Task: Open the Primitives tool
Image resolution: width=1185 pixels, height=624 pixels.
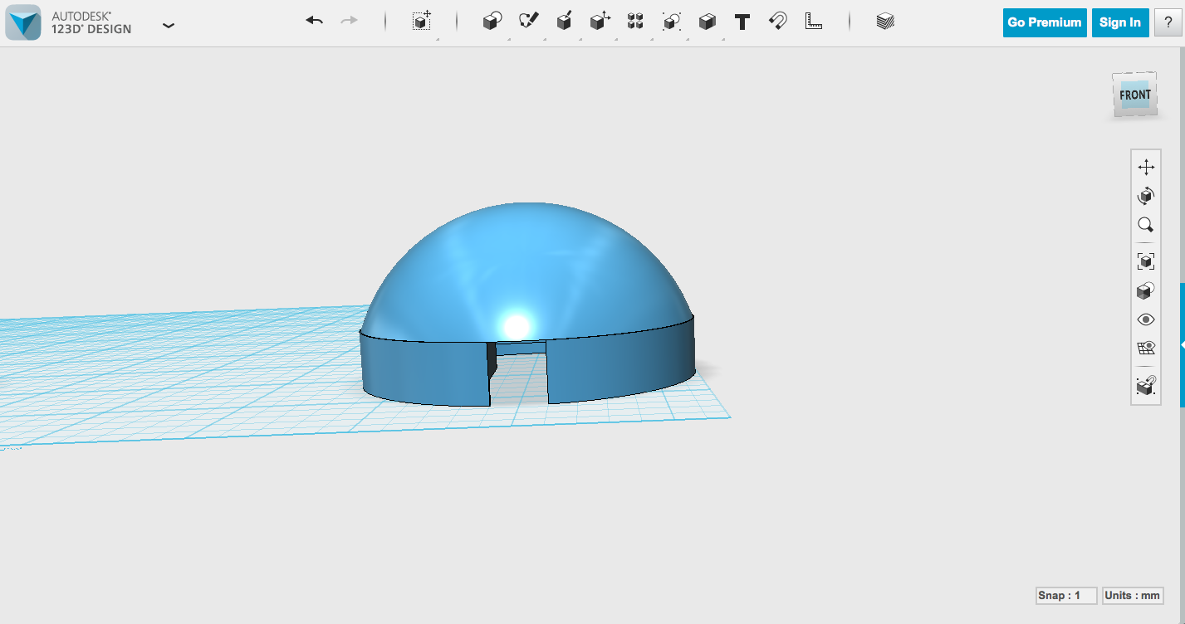Action: (491, 22)
